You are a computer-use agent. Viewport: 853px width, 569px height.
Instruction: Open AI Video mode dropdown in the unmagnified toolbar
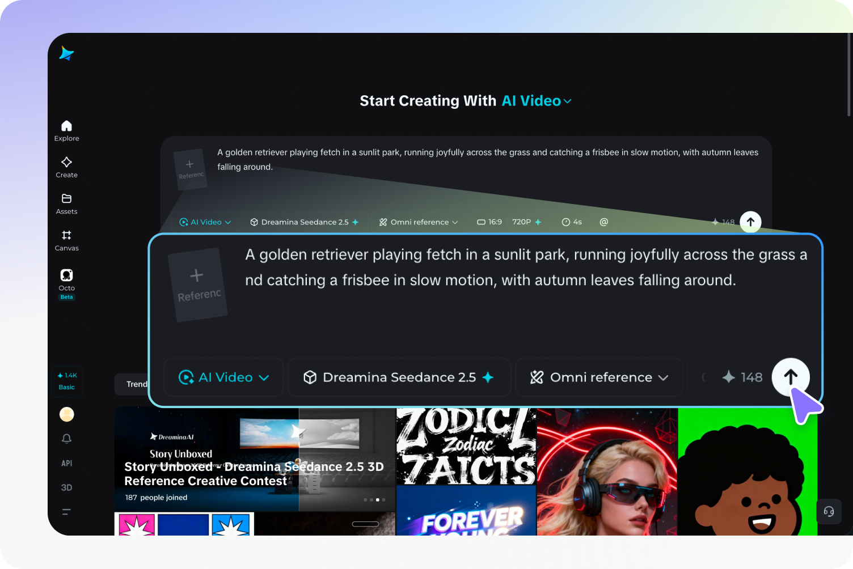pyautogui.click(x=205, y=222)
